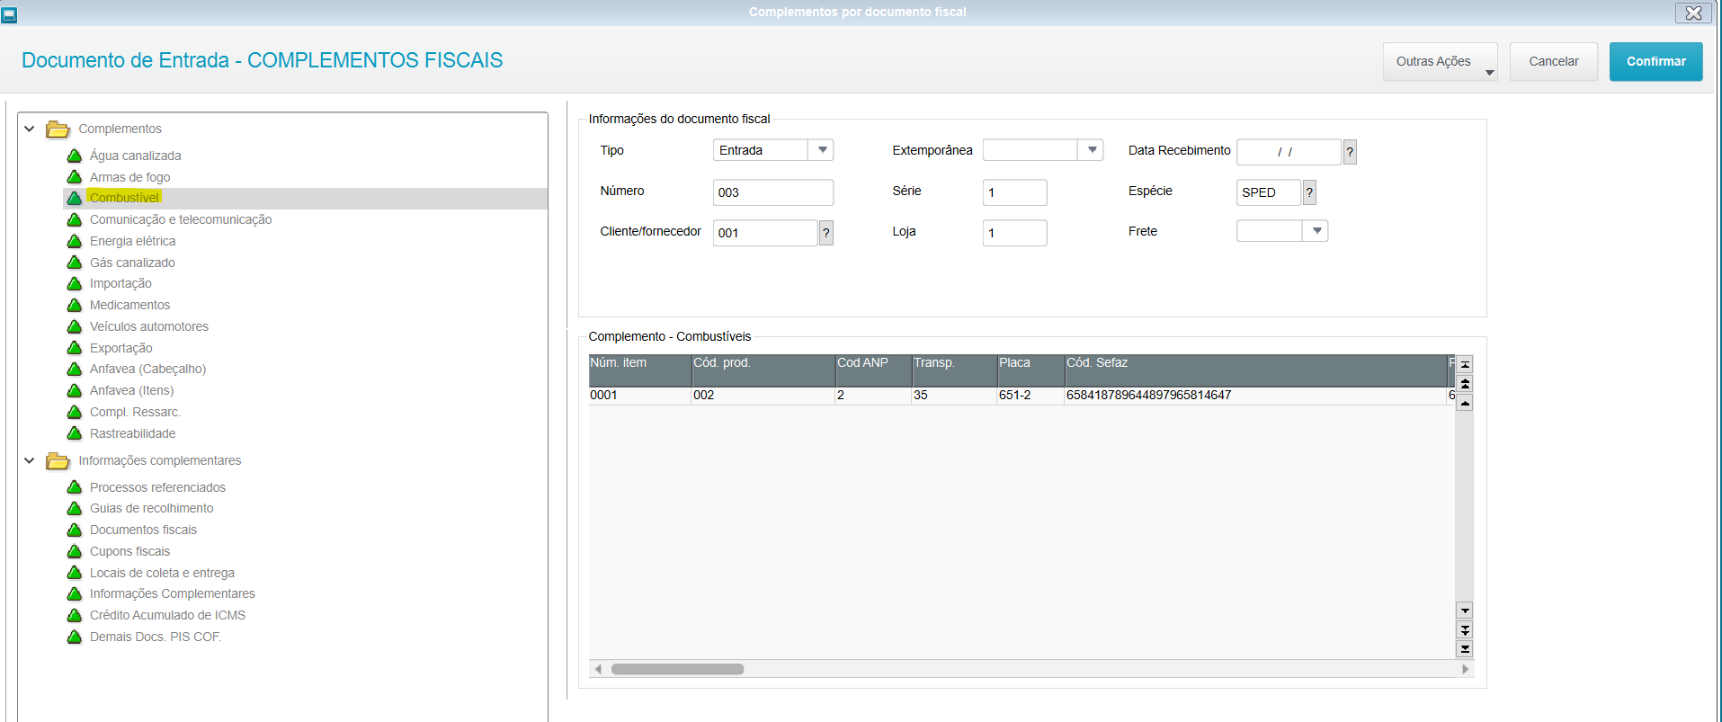Click the Cód. prod. cell 002
Screen dimensions: 1722x722
pos(763,396)
